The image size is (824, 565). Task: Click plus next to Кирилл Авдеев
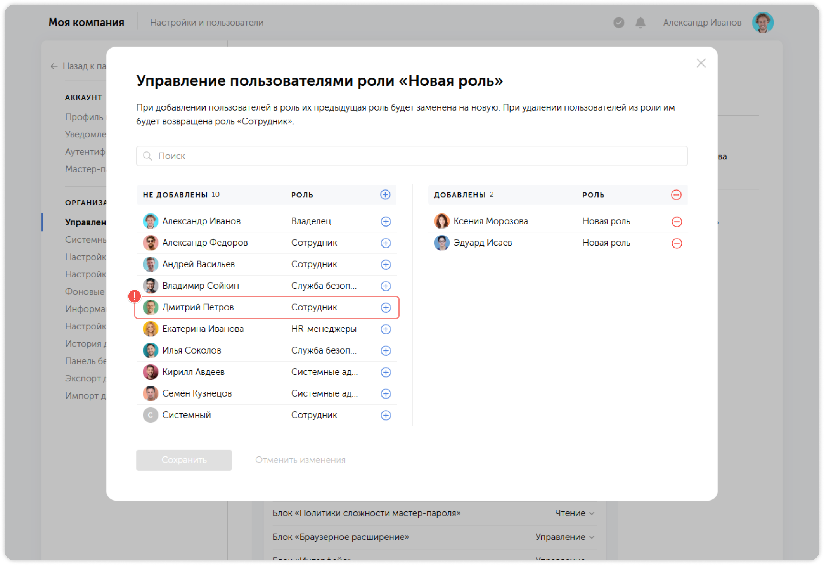[385, 372]
